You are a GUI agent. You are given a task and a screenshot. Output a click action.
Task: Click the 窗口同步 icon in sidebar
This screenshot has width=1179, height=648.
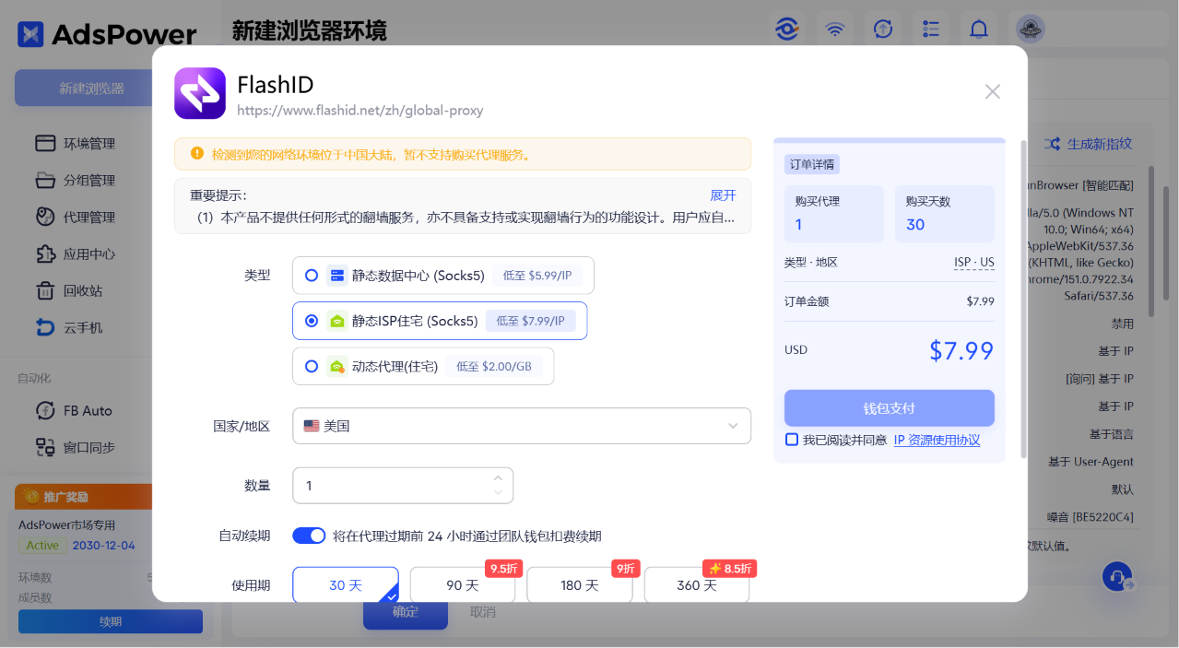[45, 448]
